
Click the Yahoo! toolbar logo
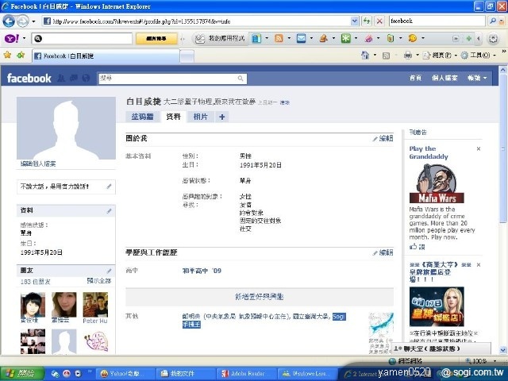click(x=12, y=39)
